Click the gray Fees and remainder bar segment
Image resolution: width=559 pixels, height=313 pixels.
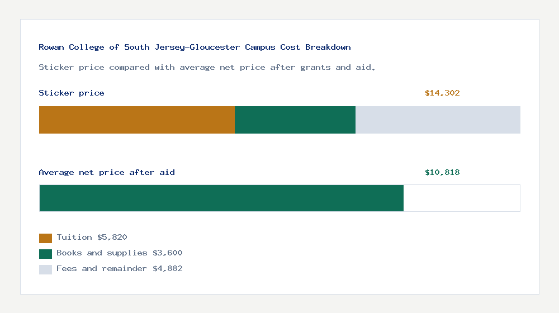[x=438, y=120]
